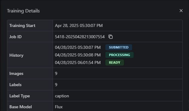Click the History row label
The image size is (189, 111).
pyautogui.click(x=16, y=55)
